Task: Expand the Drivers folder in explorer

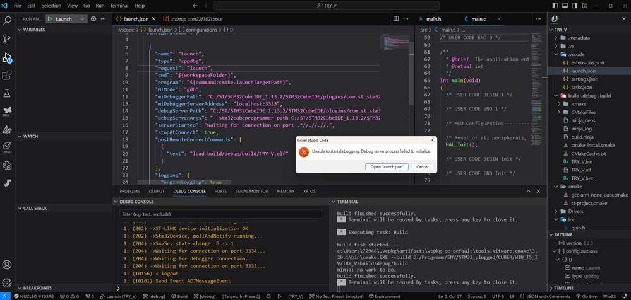Action: tap(575, 211)
